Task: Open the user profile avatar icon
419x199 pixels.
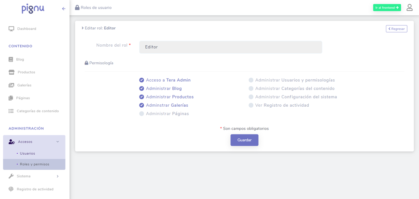Action: 410,8
